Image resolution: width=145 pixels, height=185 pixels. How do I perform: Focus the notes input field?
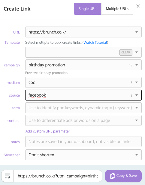click(83, 142)
